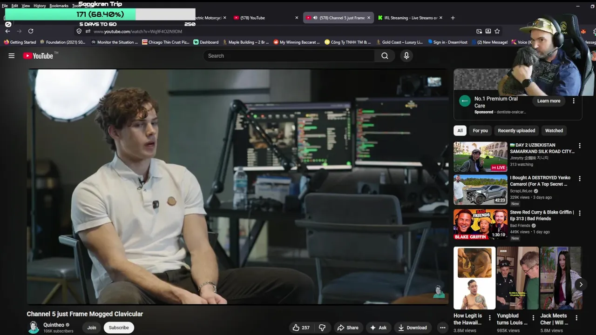Viewport: 596px width, 335px height.
Task: Select the For you filter chip
Action: (481, 131)
